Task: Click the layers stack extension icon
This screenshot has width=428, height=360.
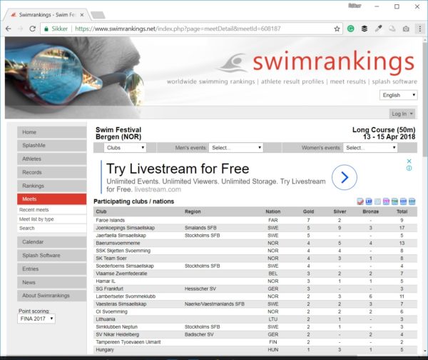Action: (364, 29)
